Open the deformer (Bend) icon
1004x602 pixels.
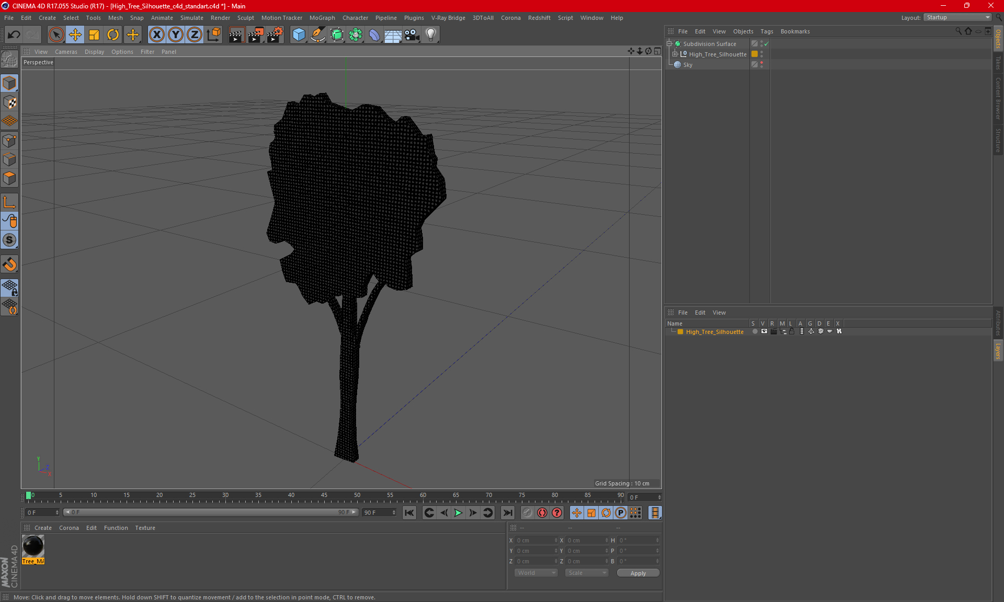click(x=374, y=35)
